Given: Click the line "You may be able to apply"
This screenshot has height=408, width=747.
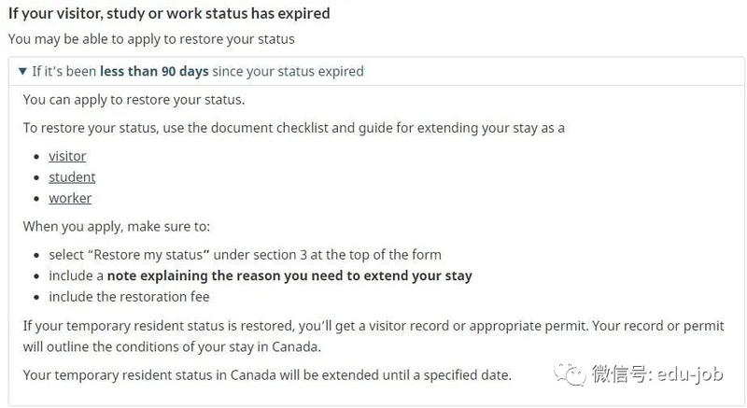Looking at the screenshot, I should tap(151, 39).
